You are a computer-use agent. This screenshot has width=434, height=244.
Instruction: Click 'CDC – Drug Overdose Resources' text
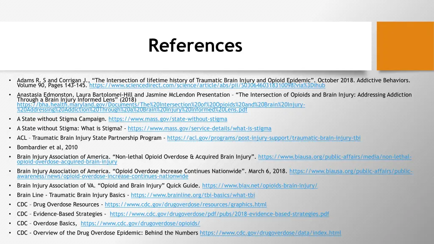click(x=58, y=205)
